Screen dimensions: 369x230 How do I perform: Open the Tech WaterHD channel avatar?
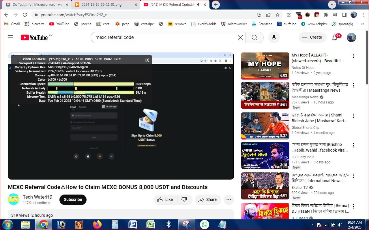(14, 199)
